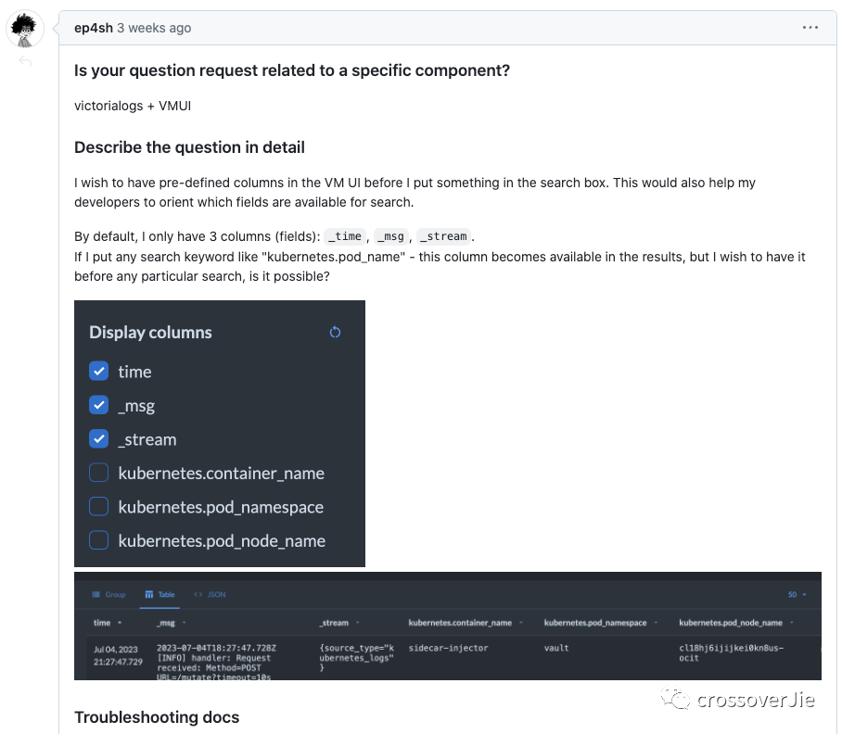This screenshot has width=842, height=734.
Task: Open the comment options kebab menu
Action: point(810,28)
